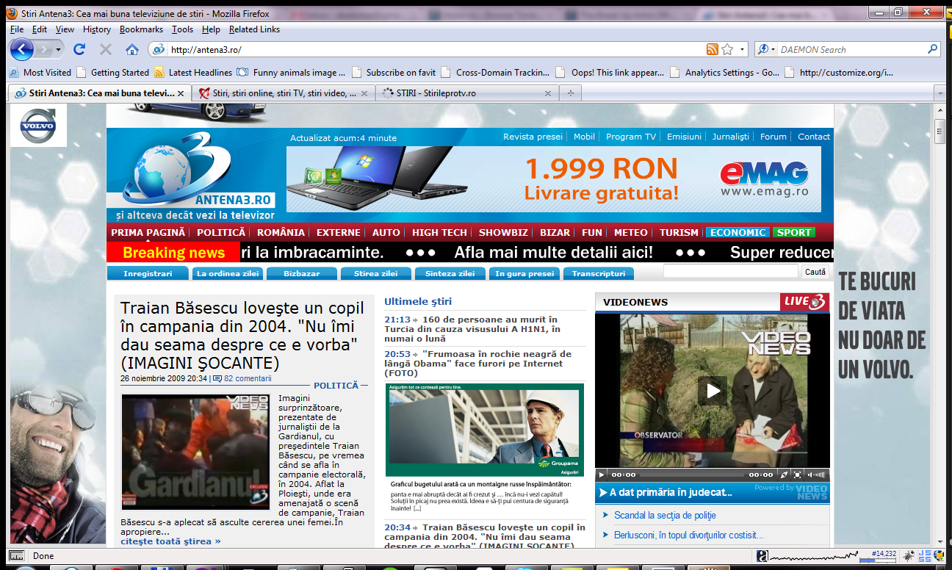Open POLITICĂ site navigation section
Image resolution: width=952 pixels, height=570 pixels.
[221, 232]
